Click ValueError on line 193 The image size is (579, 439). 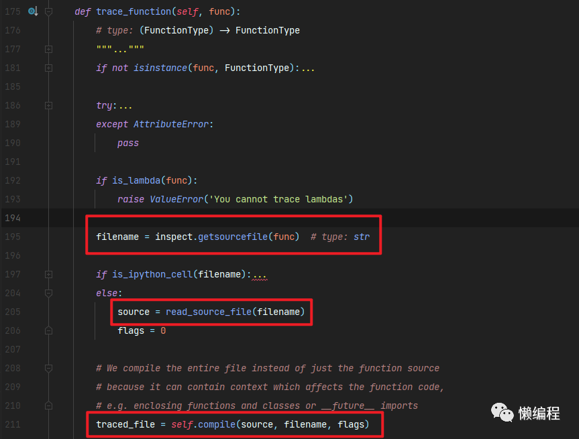pyautogui.click(x=176, y=200)
